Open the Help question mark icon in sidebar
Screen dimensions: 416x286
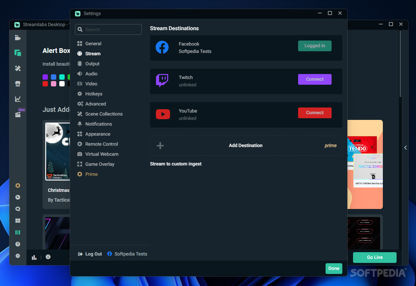(18, 244)
